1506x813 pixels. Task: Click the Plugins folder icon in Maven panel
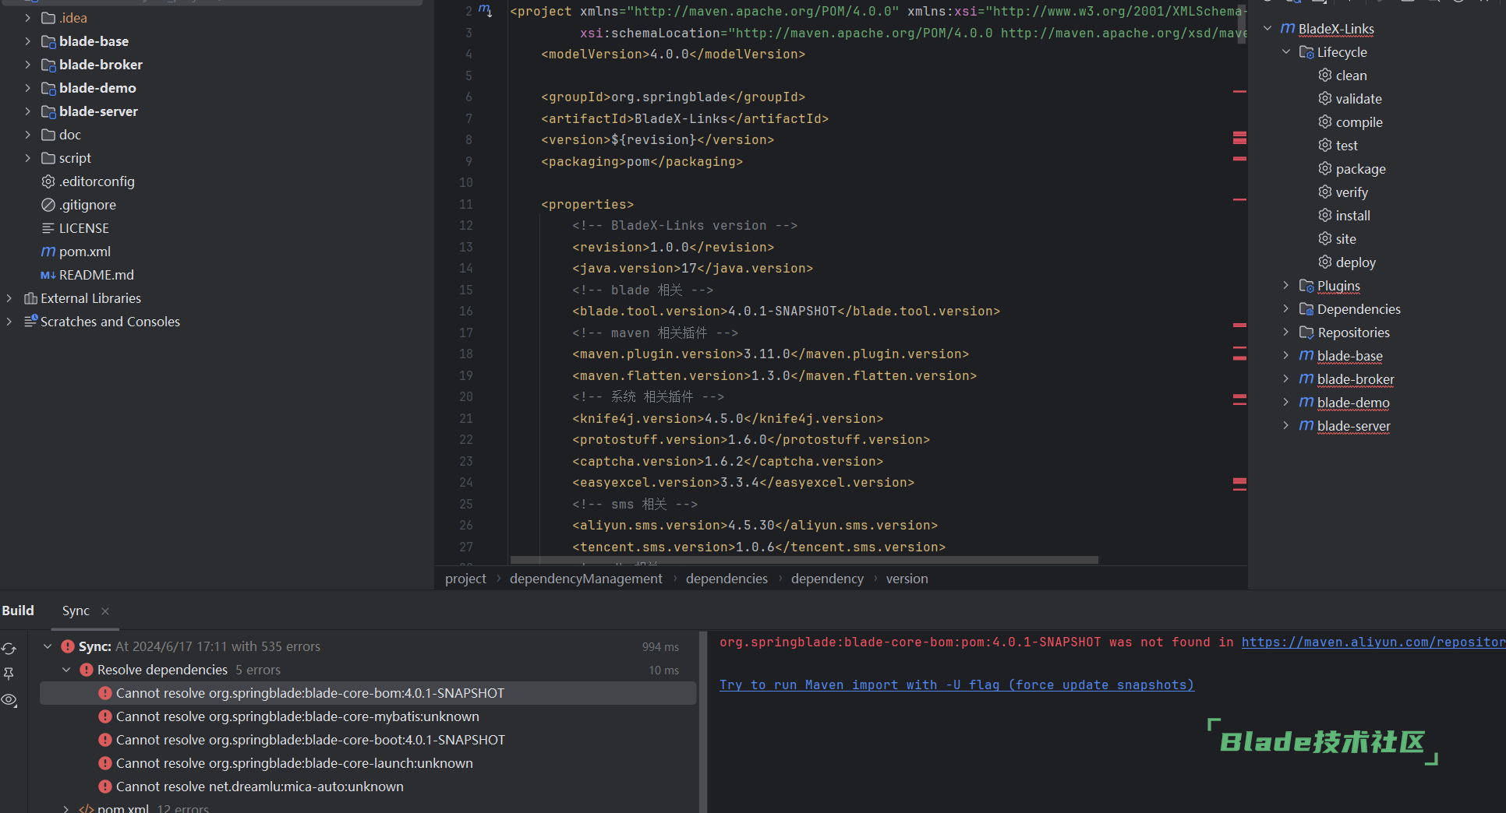(1306, 286)
